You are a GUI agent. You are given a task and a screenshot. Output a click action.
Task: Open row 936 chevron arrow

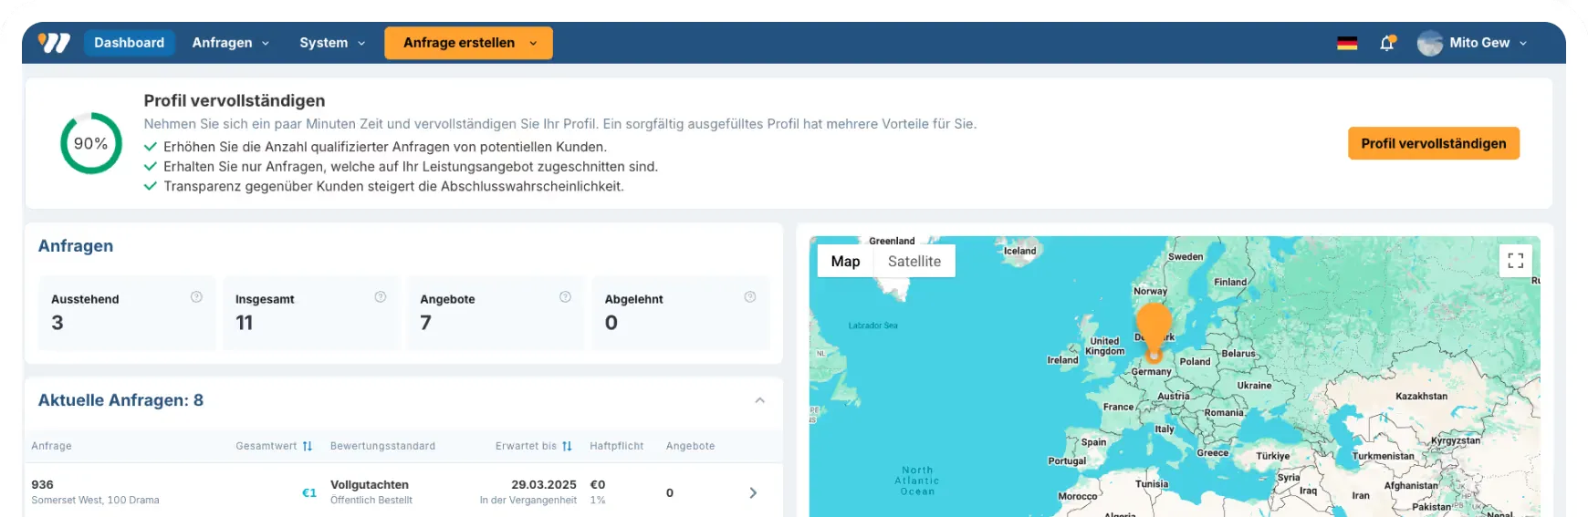coord(753,492)
